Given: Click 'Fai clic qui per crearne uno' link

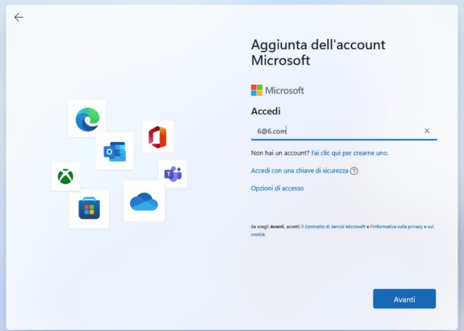Looking at the screenshot, I should coord(350,153).
